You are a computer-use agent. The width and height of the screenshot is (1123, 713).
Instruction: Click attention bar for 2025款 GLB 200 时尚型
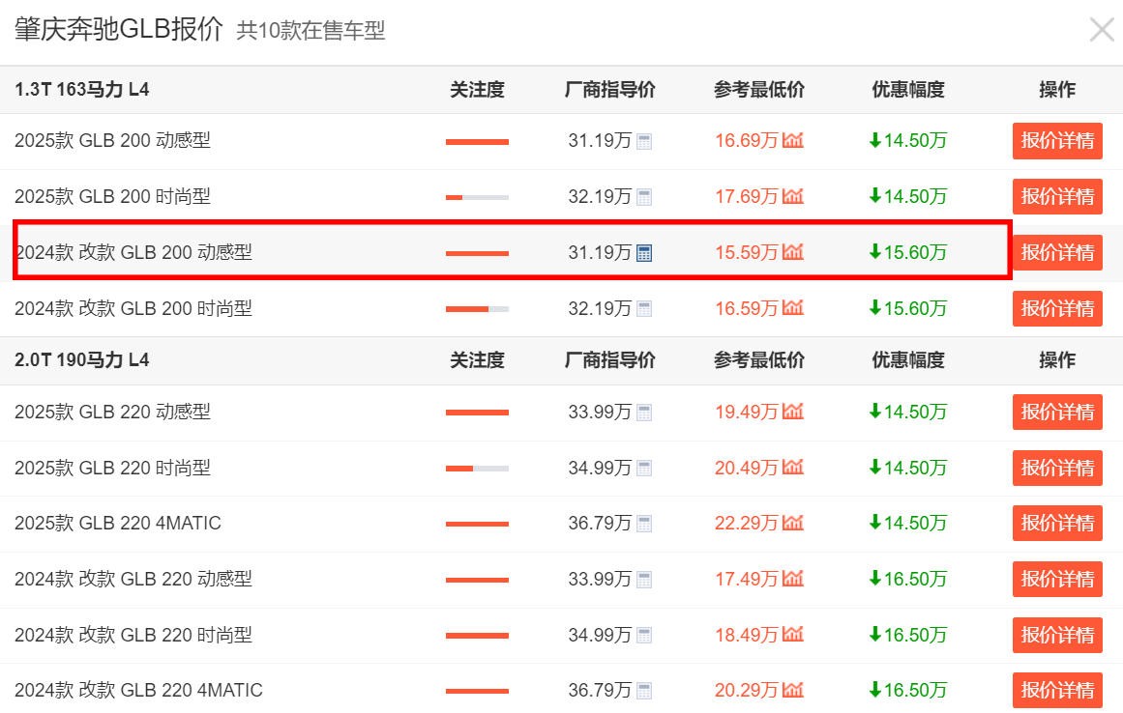[477, 197]
